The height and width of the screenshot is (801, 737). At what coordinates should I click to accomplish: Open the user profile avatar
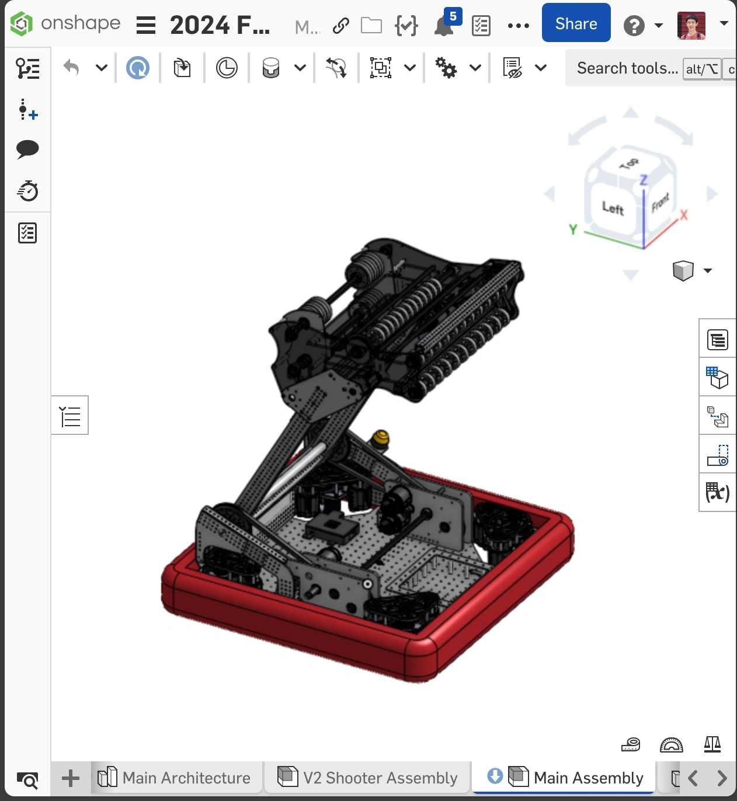click(692, 25)
